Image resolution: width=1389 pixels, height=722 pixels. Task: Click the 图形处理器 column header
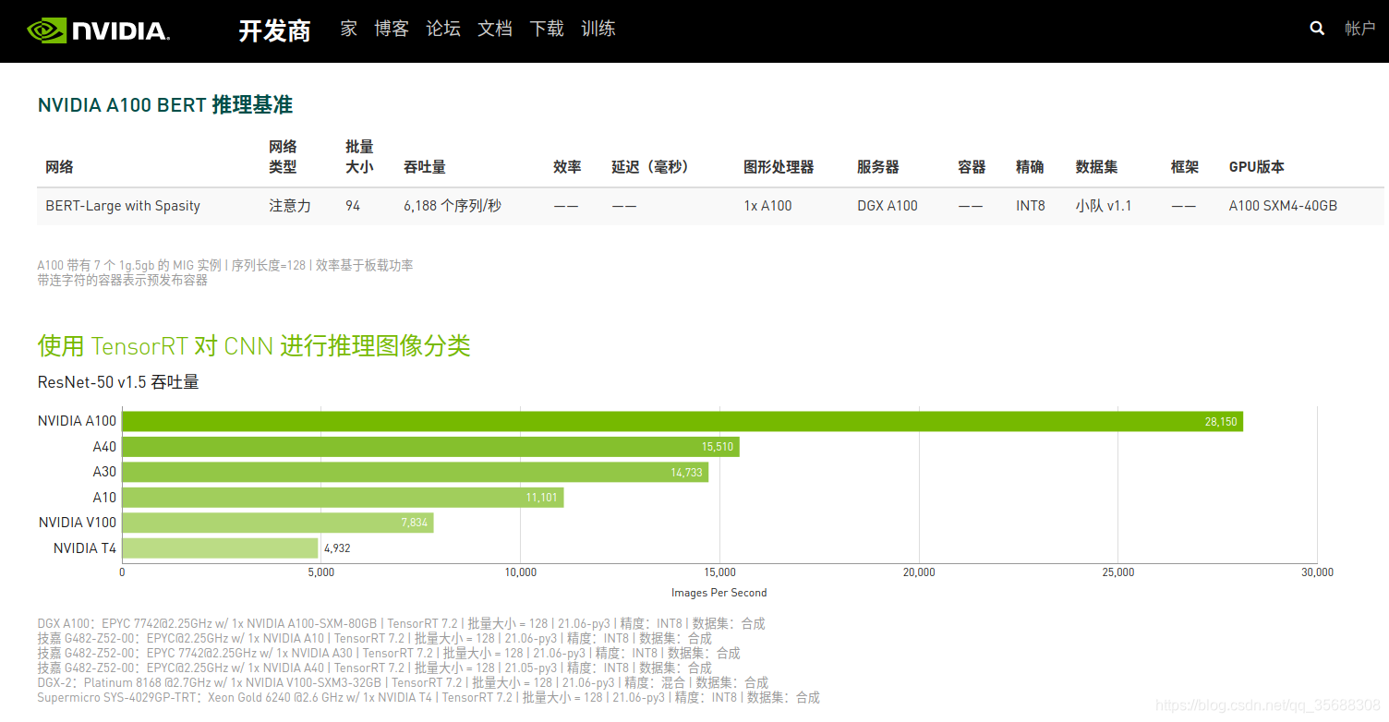(779, 167)
